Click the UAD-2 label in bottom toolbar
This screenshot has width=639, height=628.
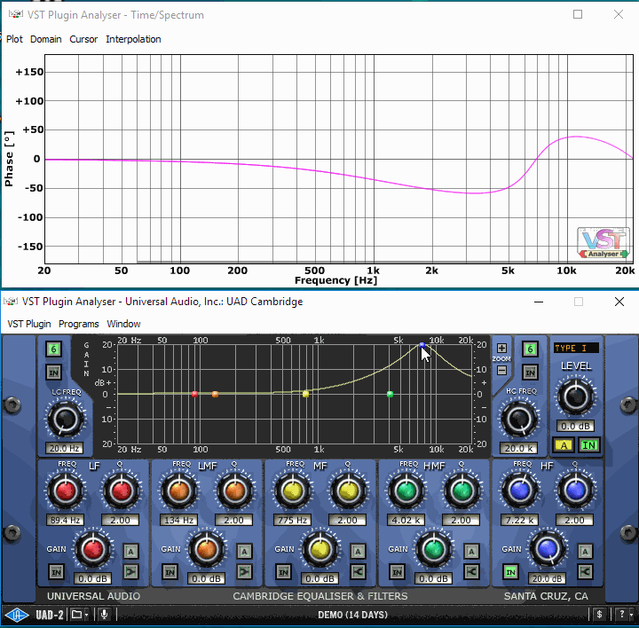50,615
